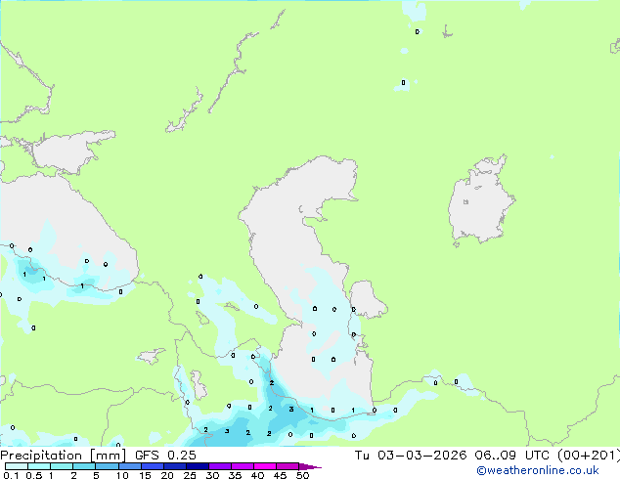The width and height of the screenshot is (620, 479).
Task: Click legend scale value '10'
Action: [x=122, y=475]
